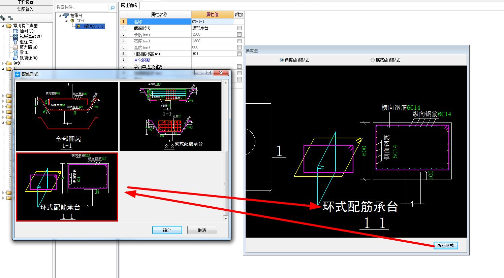Screen dimensions: 504x278
Task: Click the 轴线 folder icon
Action: pyautogui.click(x=9, y=63)
